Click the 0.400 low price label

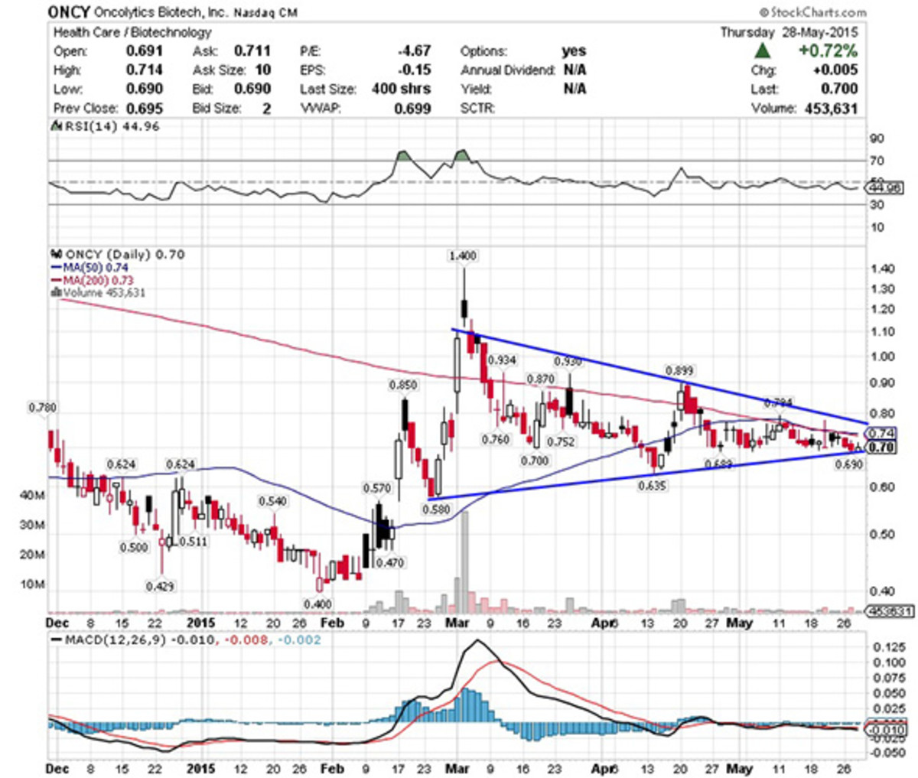pos(319,604)
